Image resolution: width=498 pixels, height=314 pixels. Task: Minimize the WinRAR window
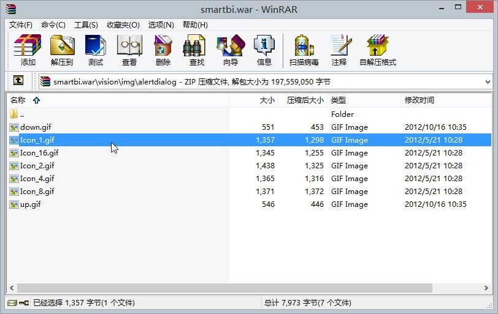[x=442, y=7]
